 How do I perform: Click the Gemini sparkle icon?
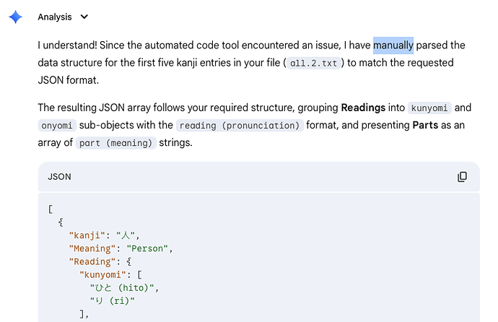[15, 17]
